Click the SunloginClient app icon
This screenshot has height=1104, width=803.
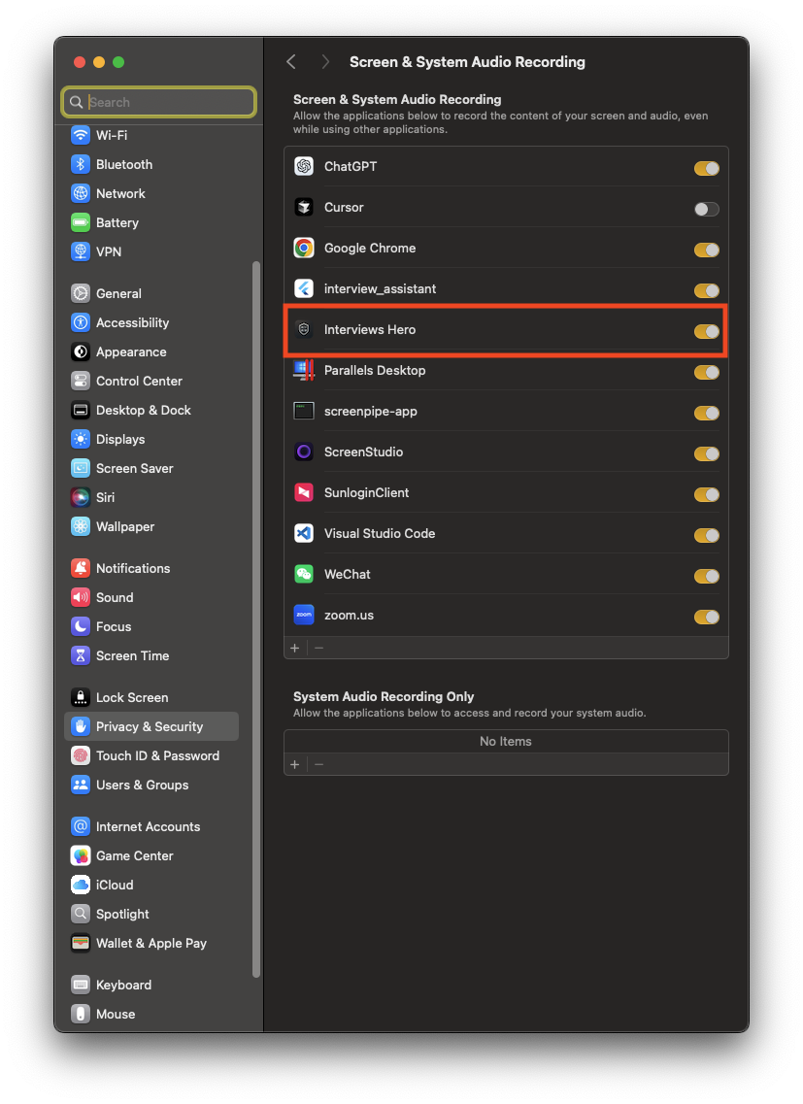(304, 492)
